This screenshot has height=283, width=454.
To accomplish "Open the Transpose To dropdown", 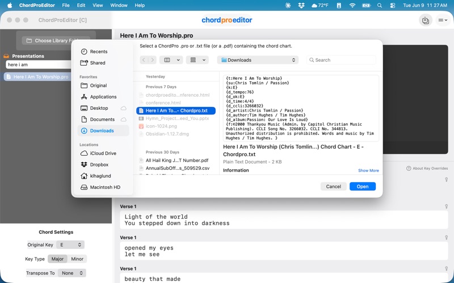I will (x=72, y=273).
